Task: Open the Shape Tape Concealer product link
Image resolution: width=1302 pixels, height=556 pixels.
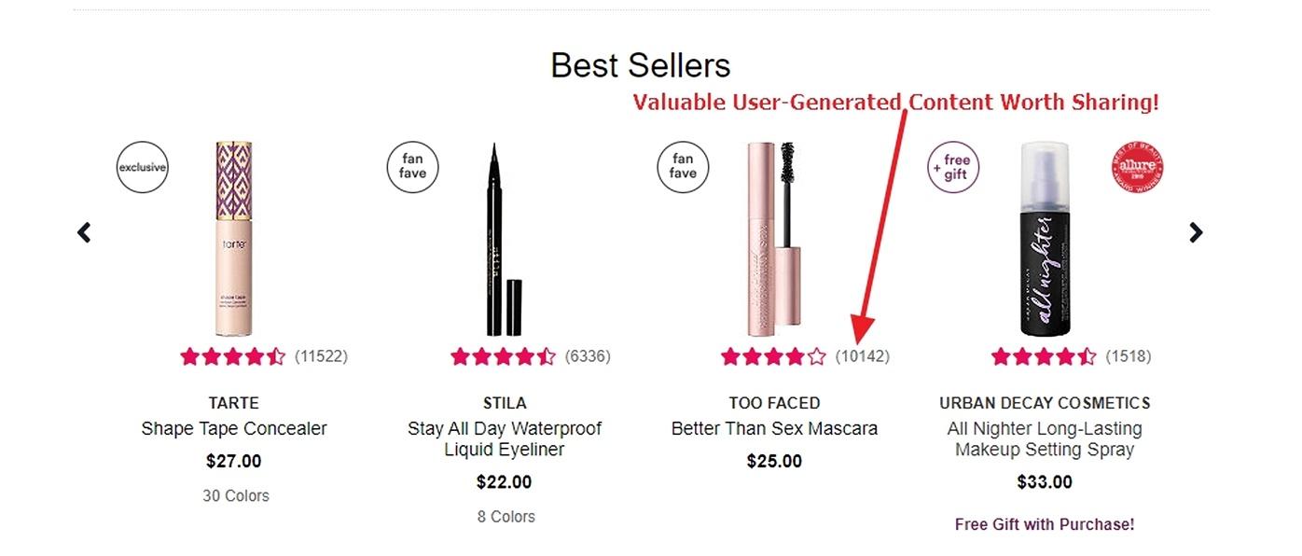Action: pyautogui.click(x=234, y=429)
